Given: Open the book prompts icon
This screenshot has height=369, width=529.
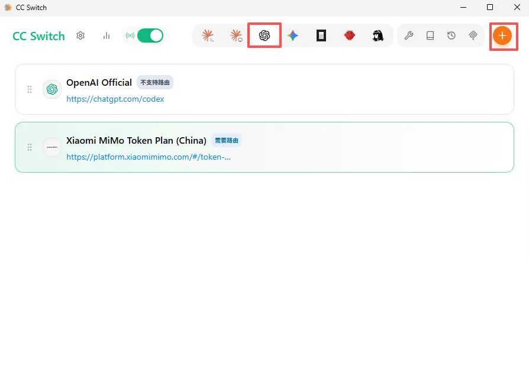Looking at the screenshot, I should tap(430, 35).
